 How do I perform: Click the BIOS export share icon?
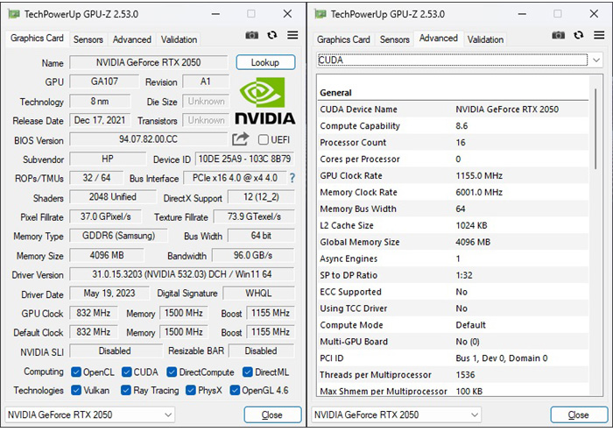click(241, 139)
